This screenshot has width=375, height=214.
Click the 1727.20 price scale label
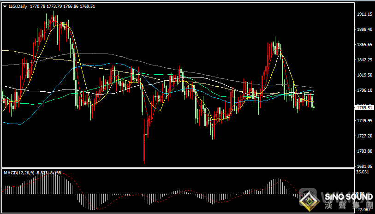point(364,136)
